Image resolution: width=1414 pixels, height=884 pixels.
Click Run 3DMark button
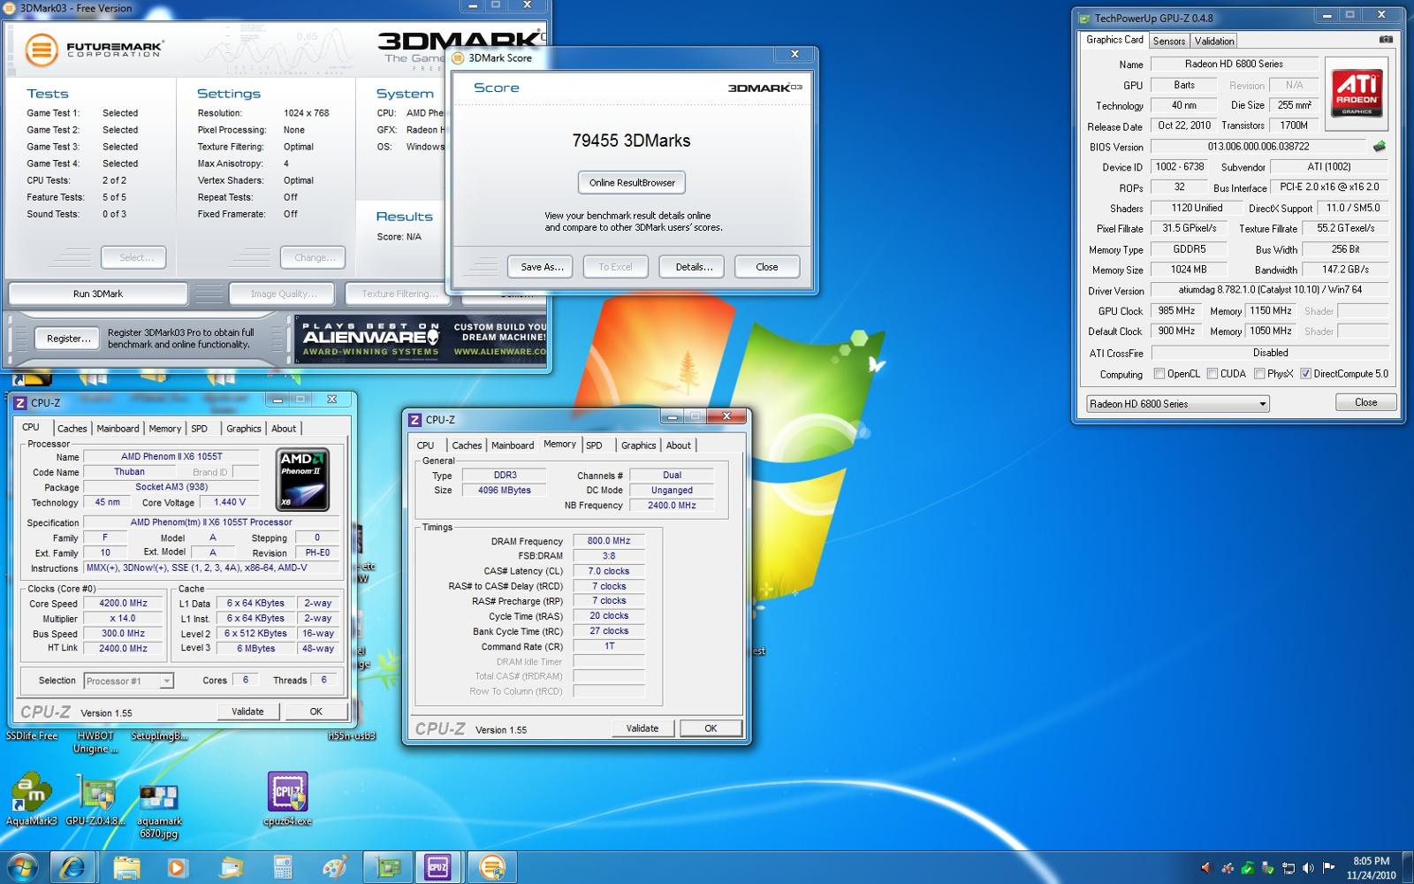point(98,293)
